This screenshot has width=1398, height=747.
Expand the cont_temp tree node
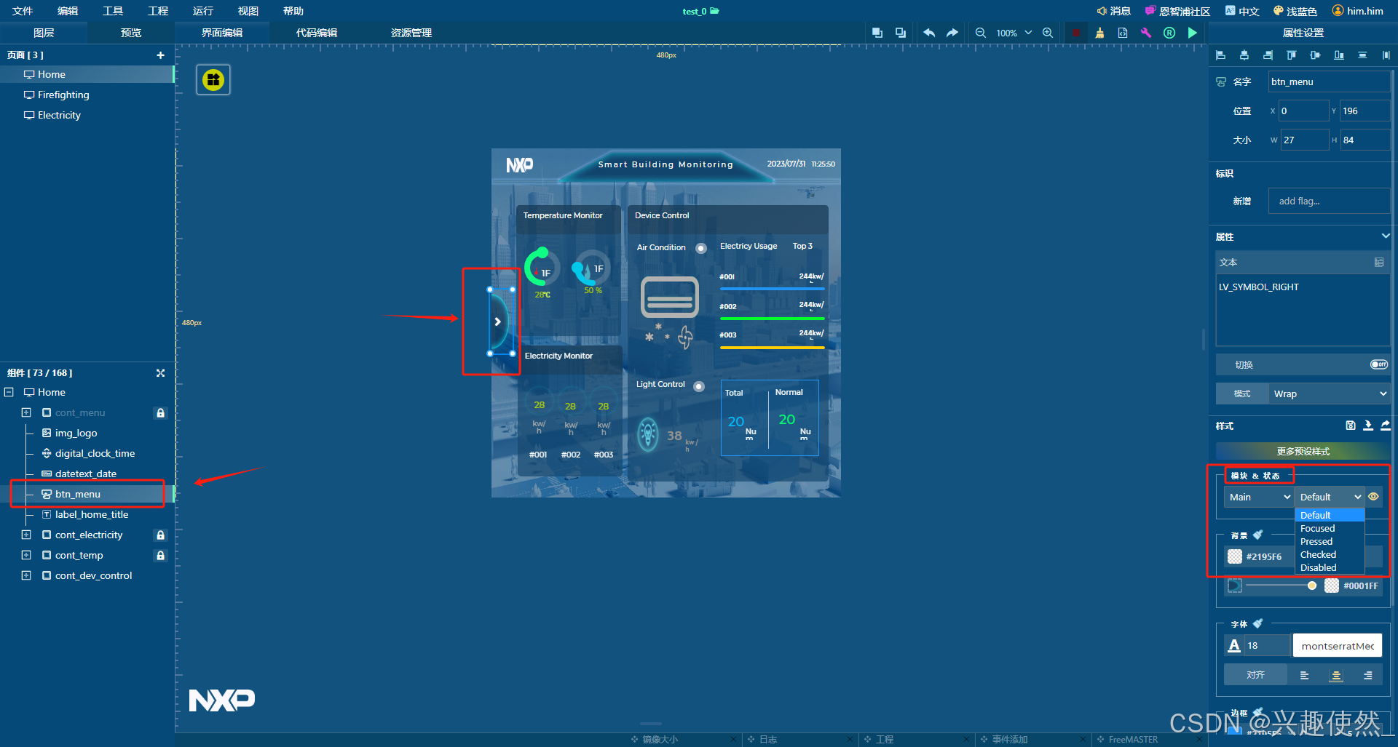click(x=26, y=555)
